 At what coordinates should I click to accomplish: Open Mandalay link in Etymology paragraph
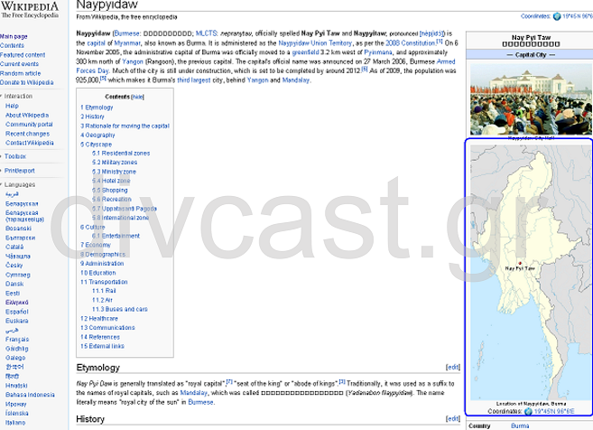point(194,393)
